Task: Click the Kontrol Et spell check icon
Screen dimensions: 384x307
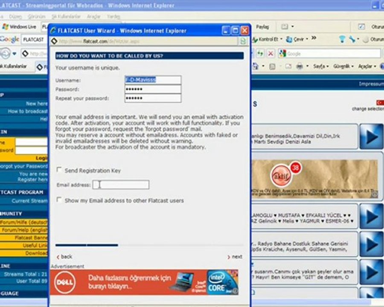Action: click(x=255, y=39)
